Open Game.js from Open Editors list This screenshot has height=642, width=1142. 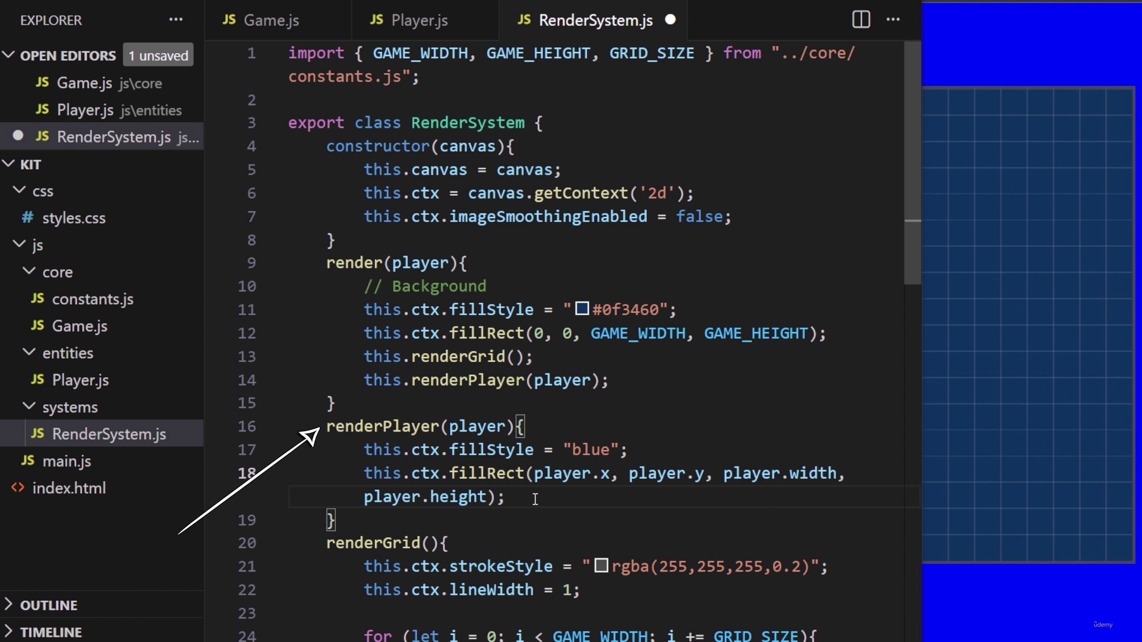(102, 83)
